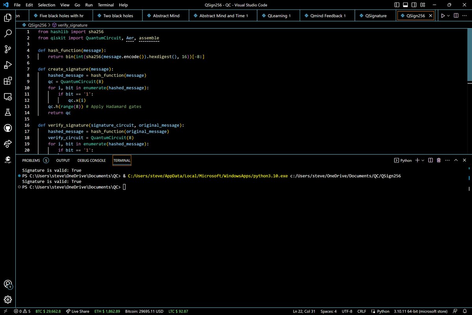Open Run and Debug view
The height and width of the screenshot is (315, 472).
click(7, 65)
